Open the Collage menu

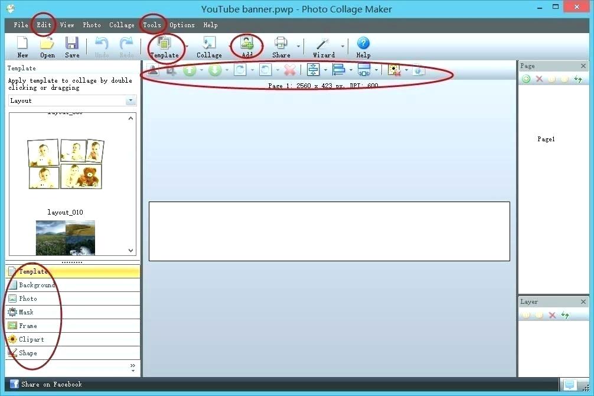pyautogui.click(x=122, y=25)
